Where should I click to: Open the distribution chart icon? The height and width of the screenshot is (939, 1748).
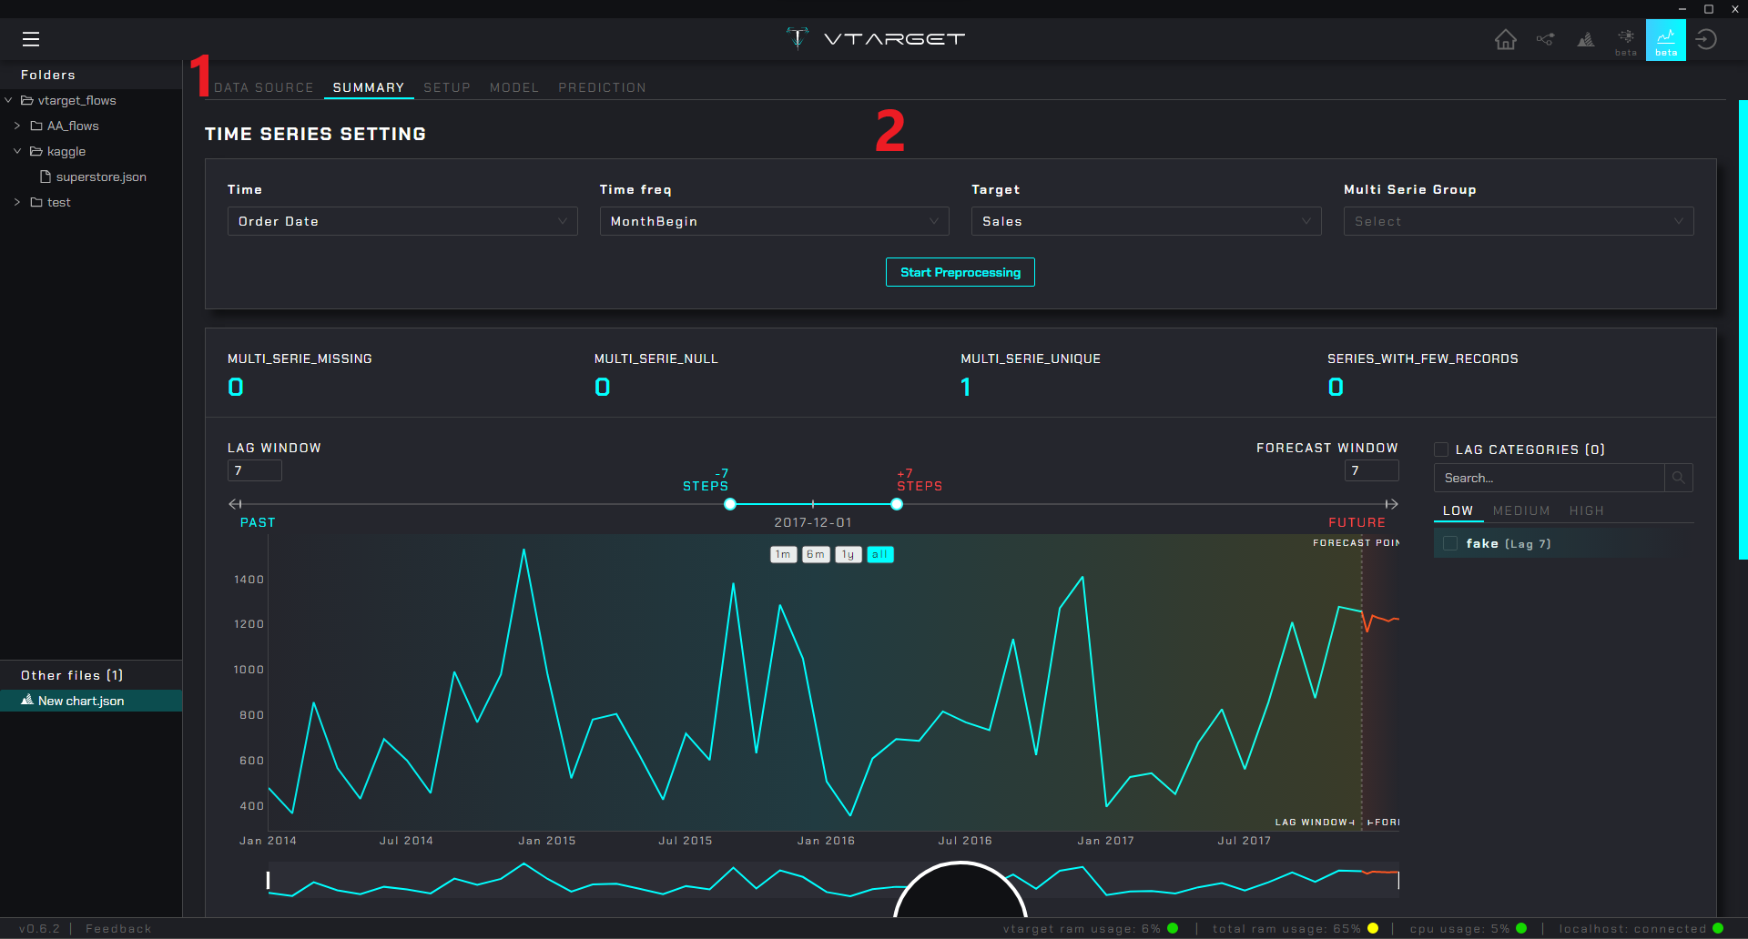1586,39
